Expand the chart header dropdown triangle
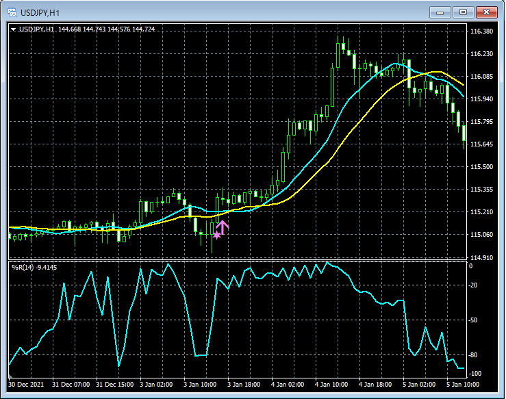 pos(13,29)
